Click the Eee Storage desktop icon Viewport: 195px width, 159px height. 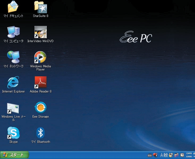point(41,108)
